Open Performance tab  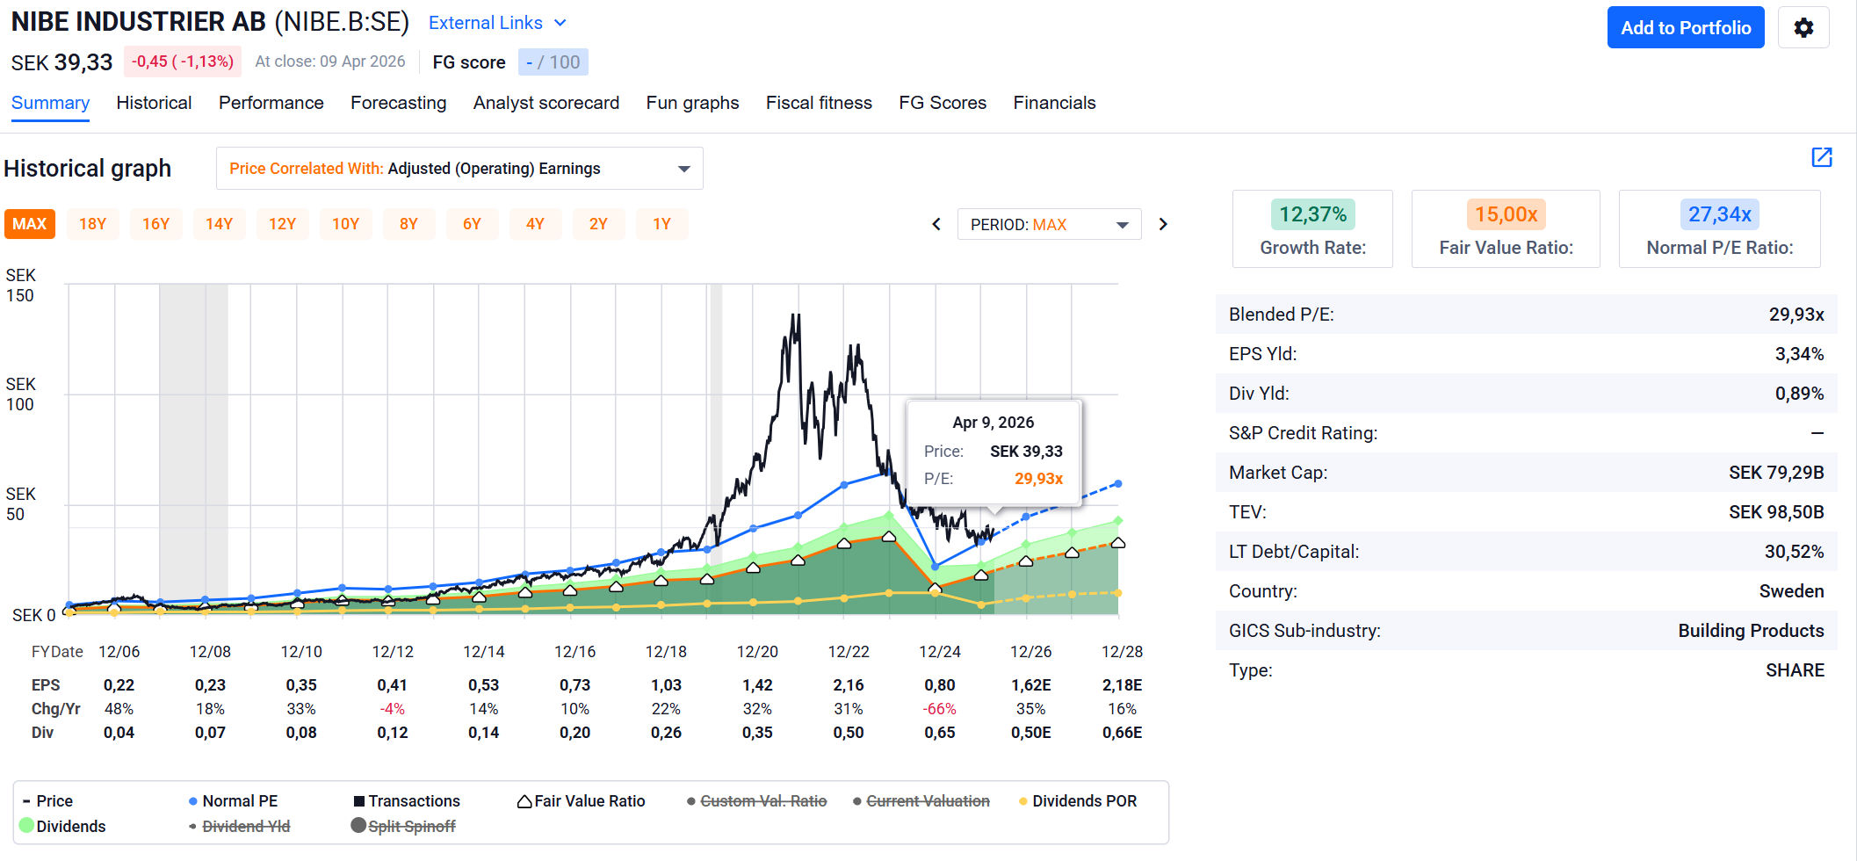271,103
